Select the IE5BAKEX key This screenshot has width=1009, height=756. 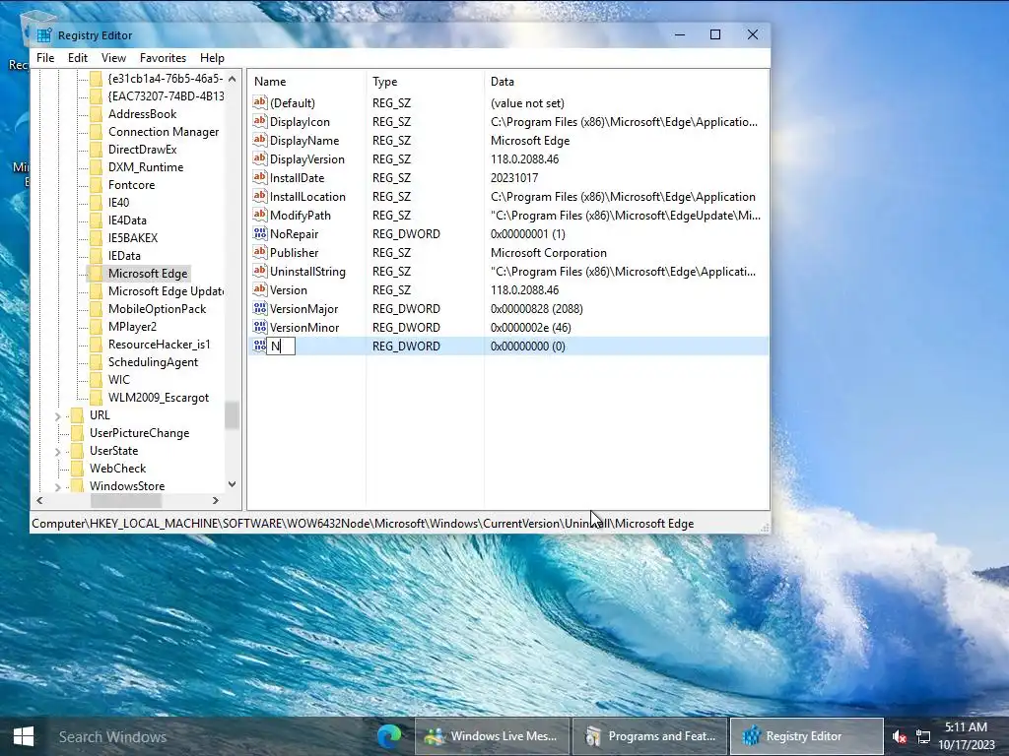(133, 238)
